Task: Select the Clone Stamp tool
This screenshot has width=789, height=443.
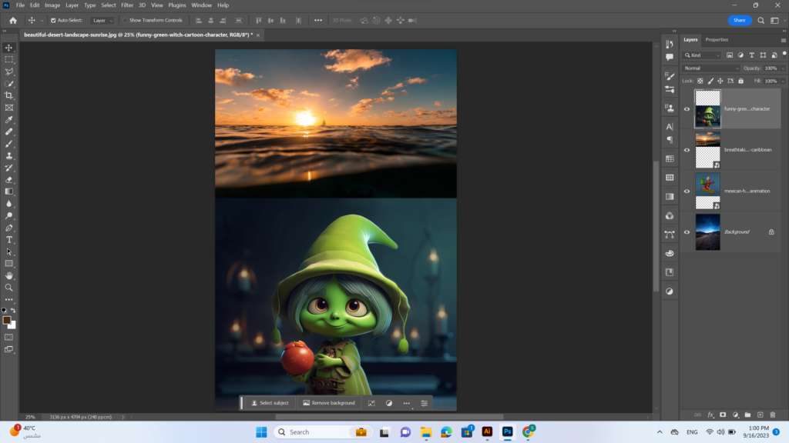Action: pos(9,155)
